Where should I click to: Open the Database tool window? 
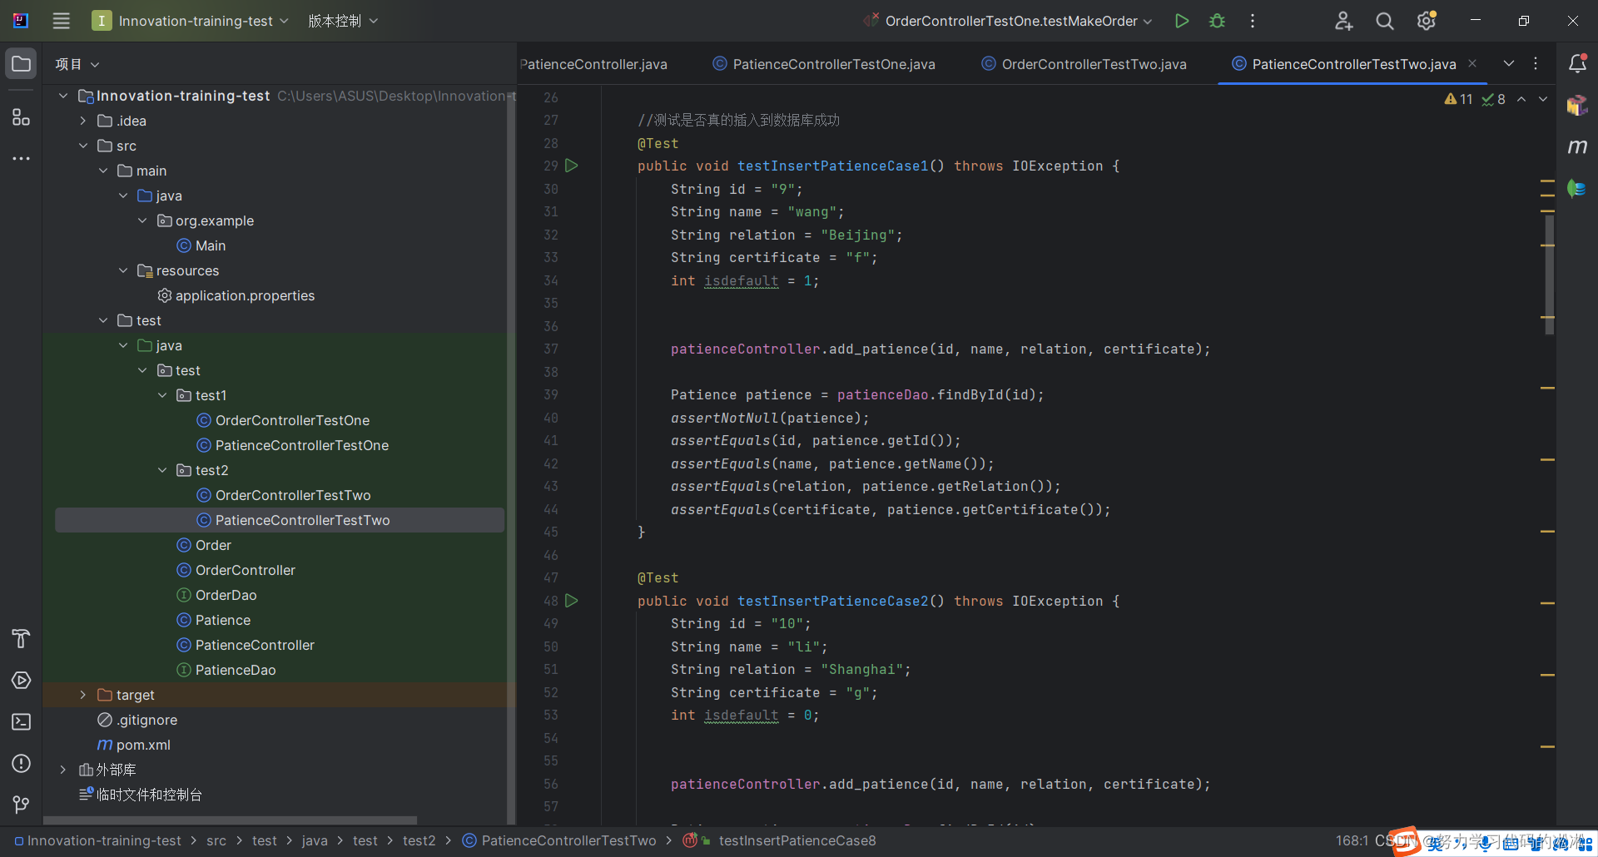coord(1577,188)
